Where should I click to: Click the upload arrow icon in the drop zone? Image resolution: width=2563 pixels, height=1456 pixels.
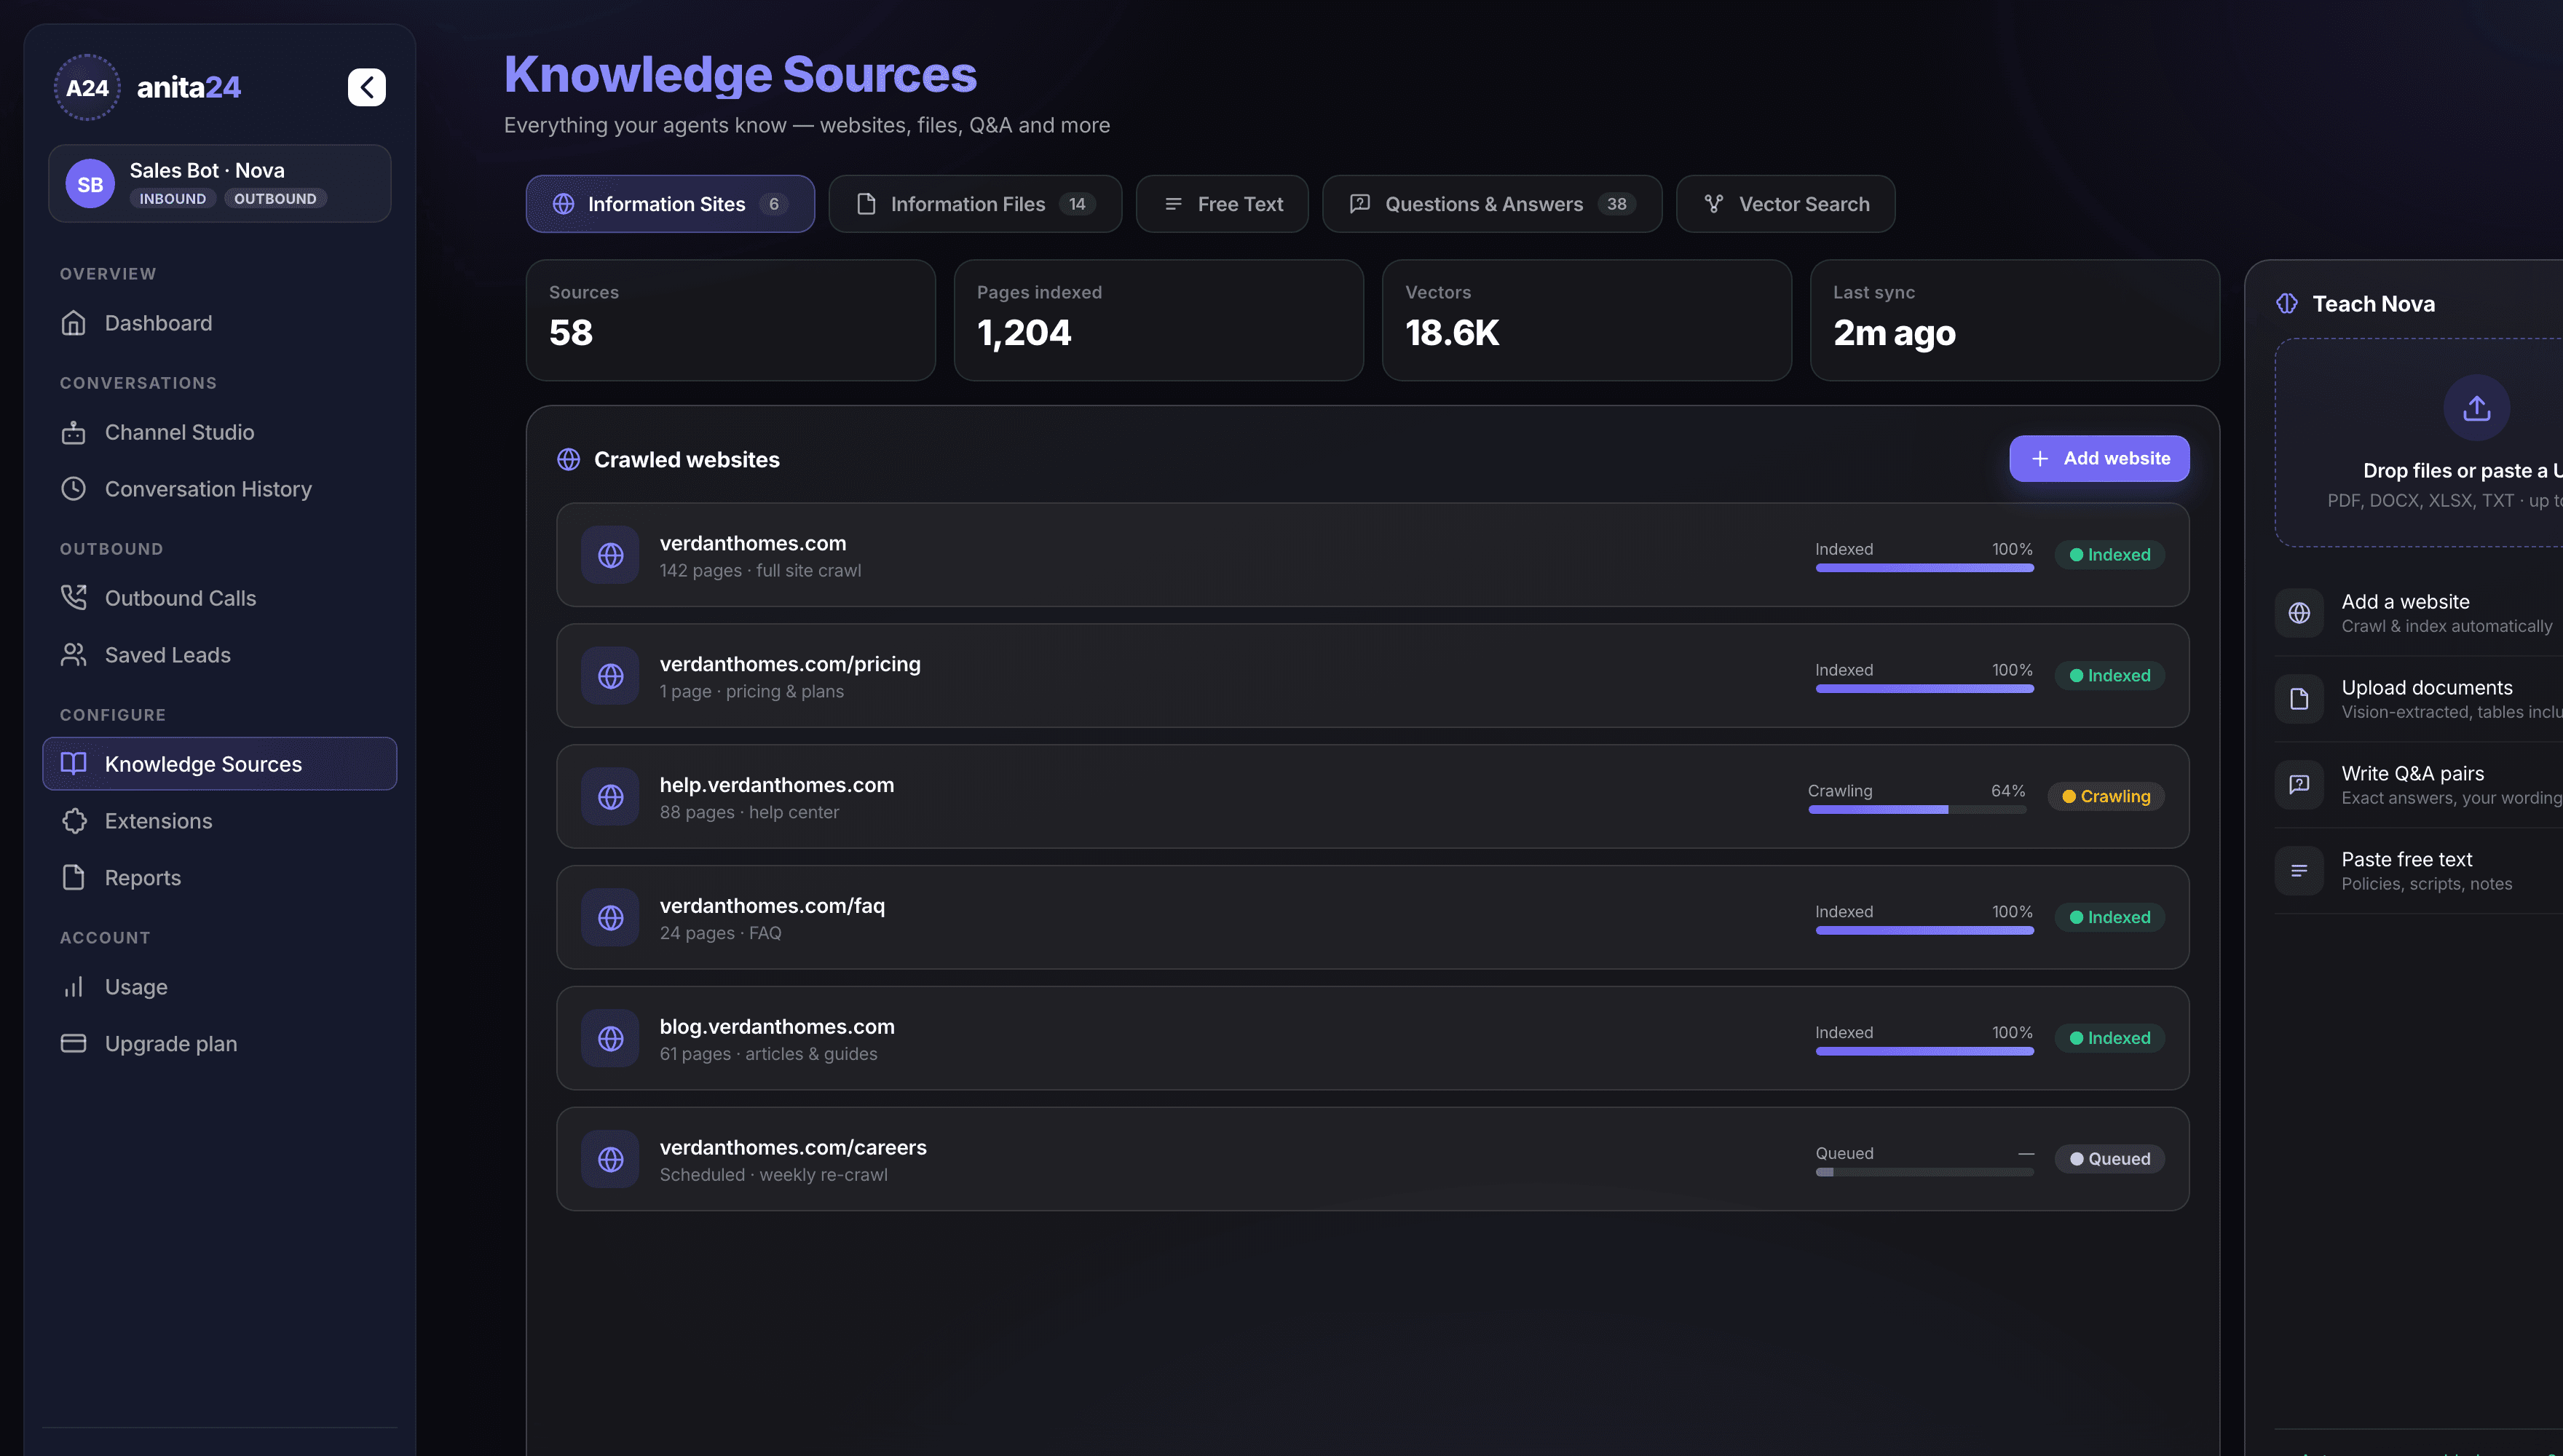coord(2476,407)
